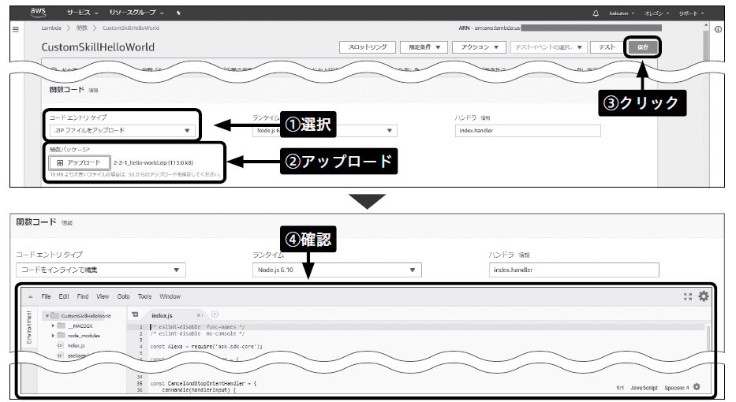Viewport: 736px width, 402px height.
Task: Toggle the Environment side panel tab
Action: [29, 327]
